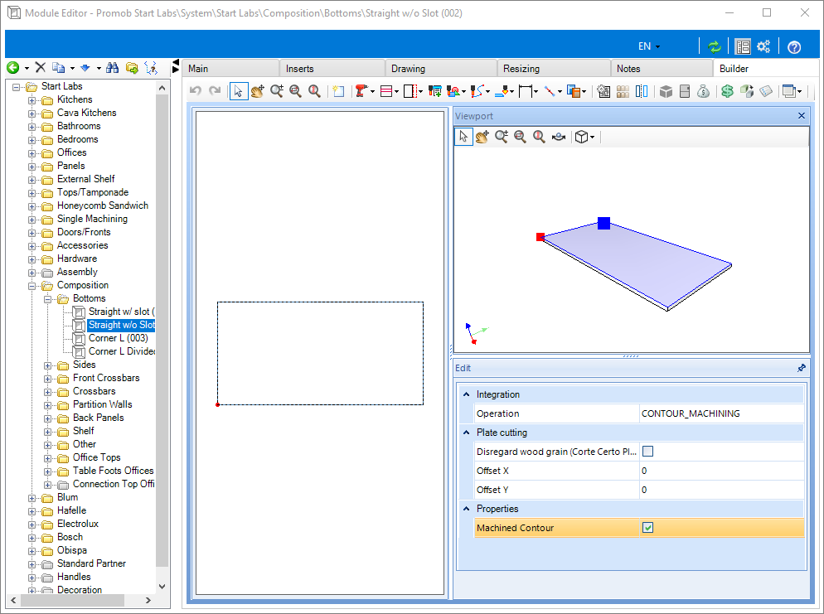The image size is (824, 614).
Task: Click the money bag icon in toolbar
Action: click(x=703, y=91)
